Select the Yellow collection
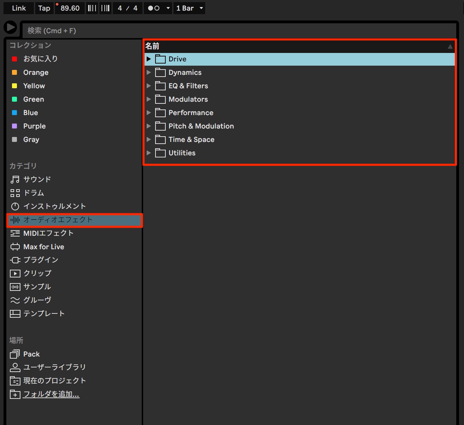 pyautogui.click(x=34, y=86)
